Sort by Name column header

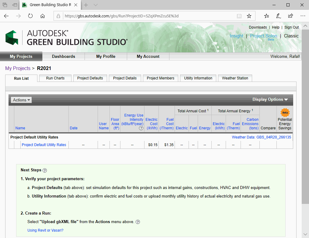point(20,128)
